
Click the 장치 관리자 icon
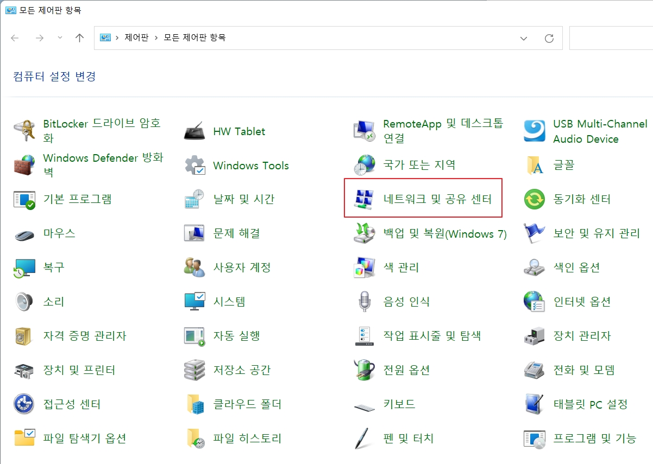click(x=535, y=336)
